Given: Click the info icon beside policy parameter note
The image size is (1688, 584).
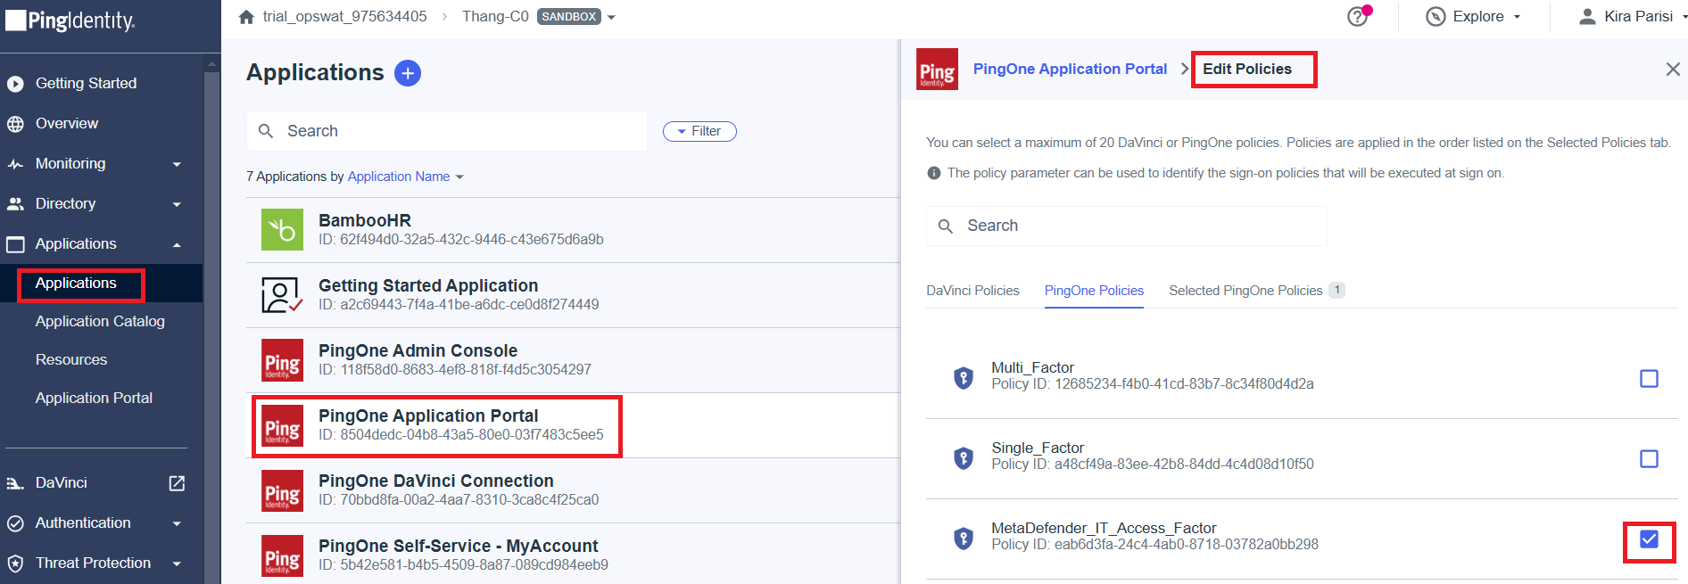Looking at the screenshot, I should tap(934, 173).
